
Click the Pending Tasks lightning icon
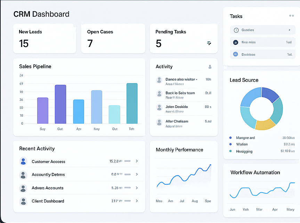(209, 43)
